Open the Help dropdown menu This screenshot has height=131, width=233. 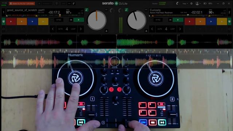click(185, 3)
